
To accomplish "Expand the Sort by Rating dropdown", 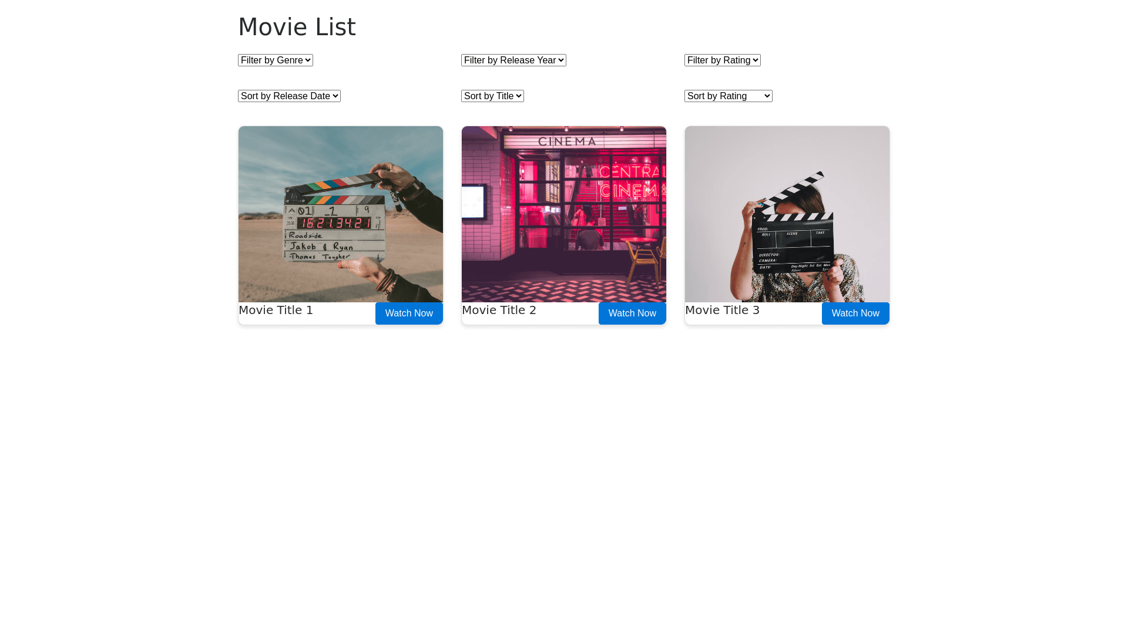I will (x=728, y=96).
